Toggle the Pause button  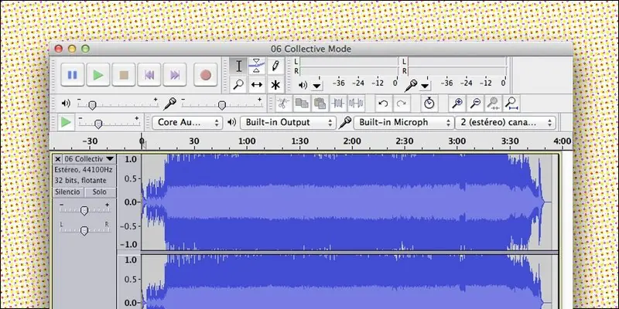pos(72,74)
